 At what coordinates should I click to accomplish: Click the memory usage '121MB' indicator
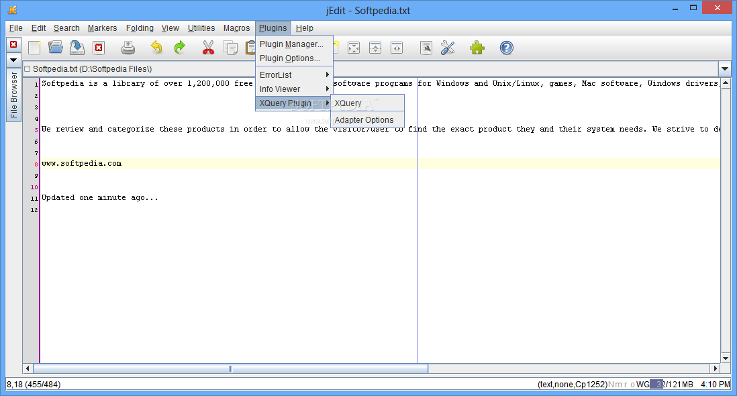click(672, 385)
